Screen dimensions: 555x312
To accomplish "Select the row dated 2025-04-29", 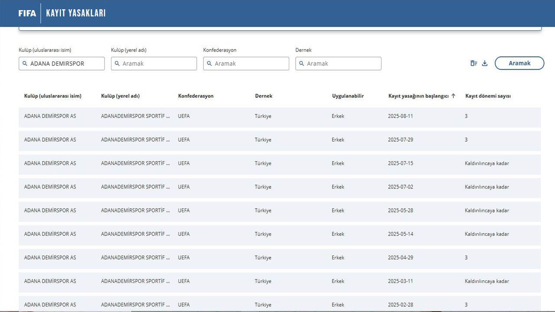I will 280,257.
